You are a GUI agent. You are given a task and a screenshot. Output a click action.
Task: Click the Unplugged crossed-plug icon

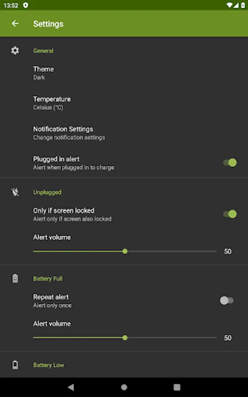tap(15, 192)
